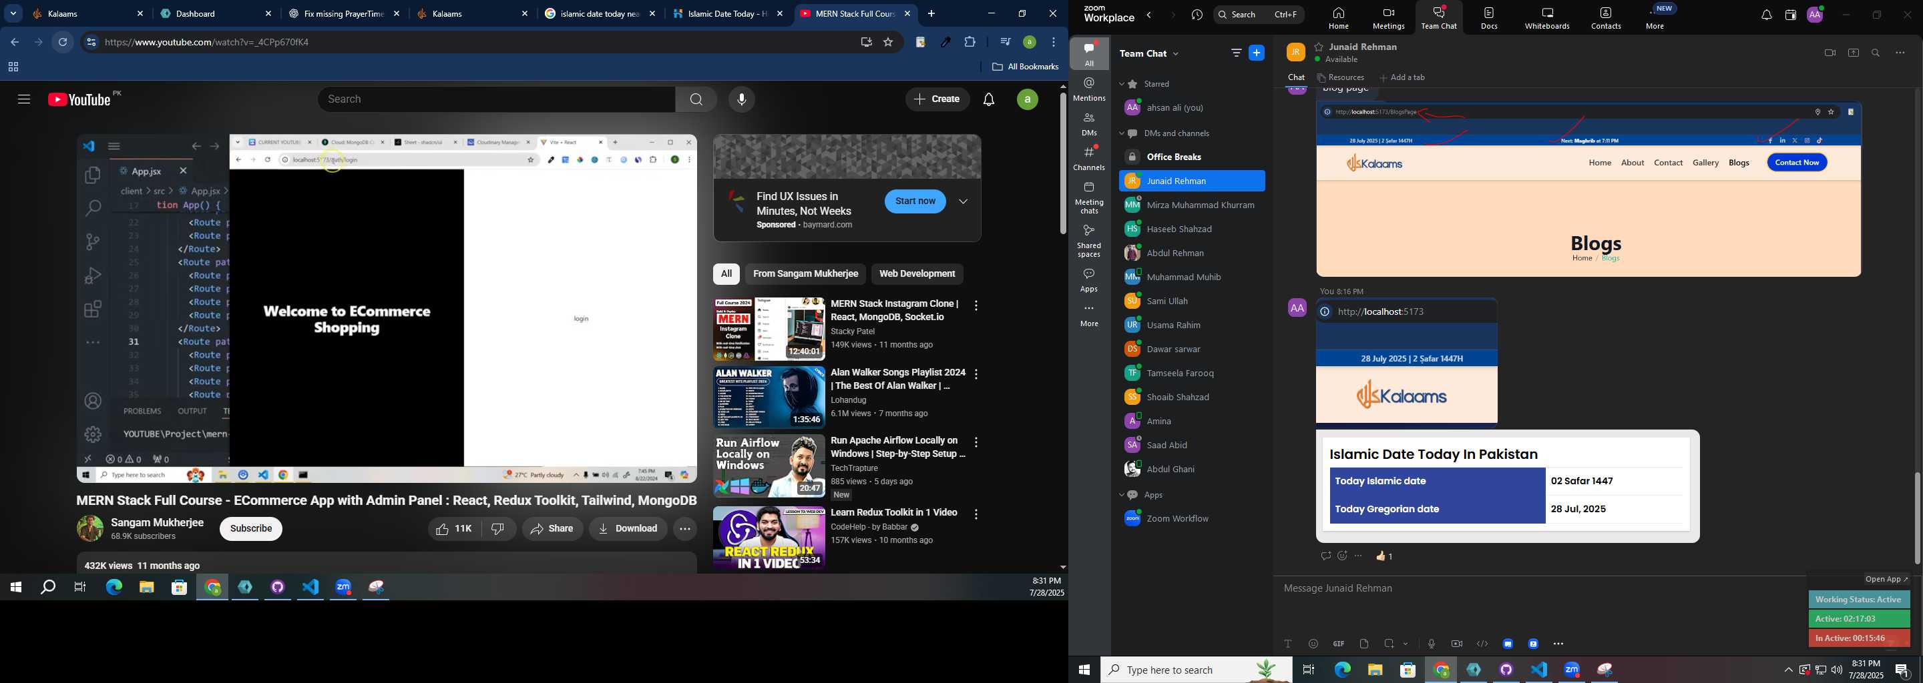Open File Explorer on right Windows taskbar
The image size is (1923, 683).
point(1375,670)
